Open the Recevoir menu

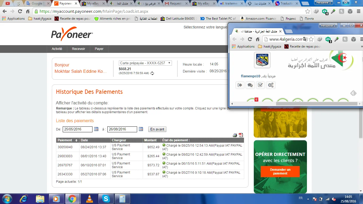(78, 49)
